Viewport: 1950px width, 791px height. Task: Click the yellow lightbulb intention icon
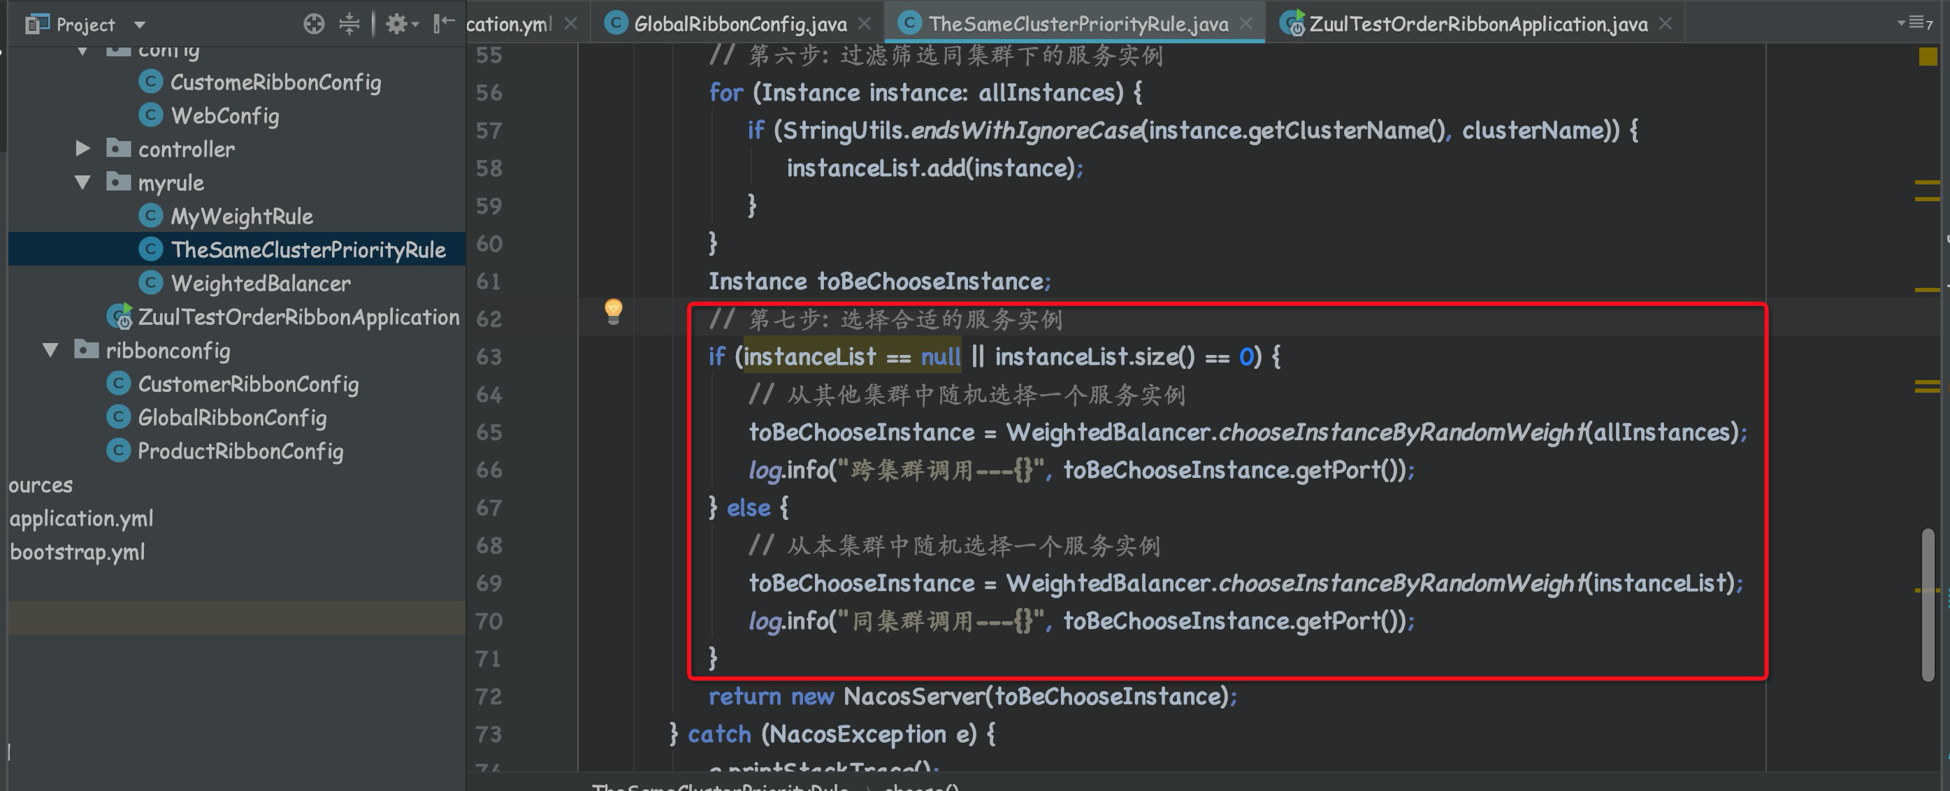(613, 310)
